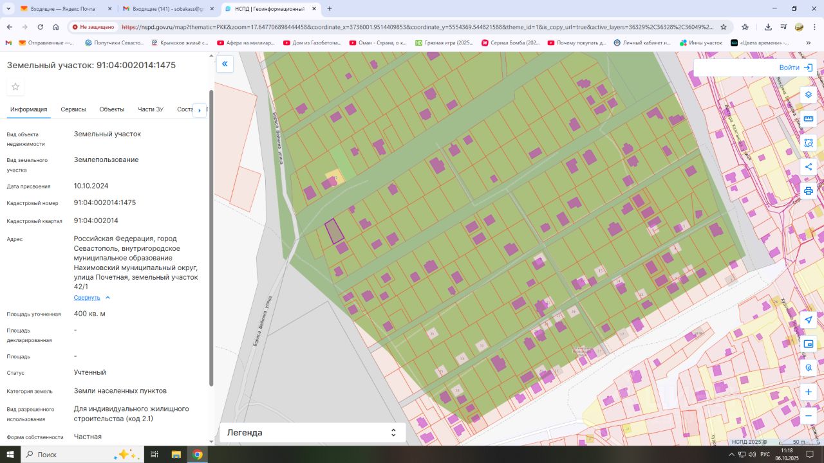Zoom out using the minus button
824x463 pixels.
tap(809, 415)
